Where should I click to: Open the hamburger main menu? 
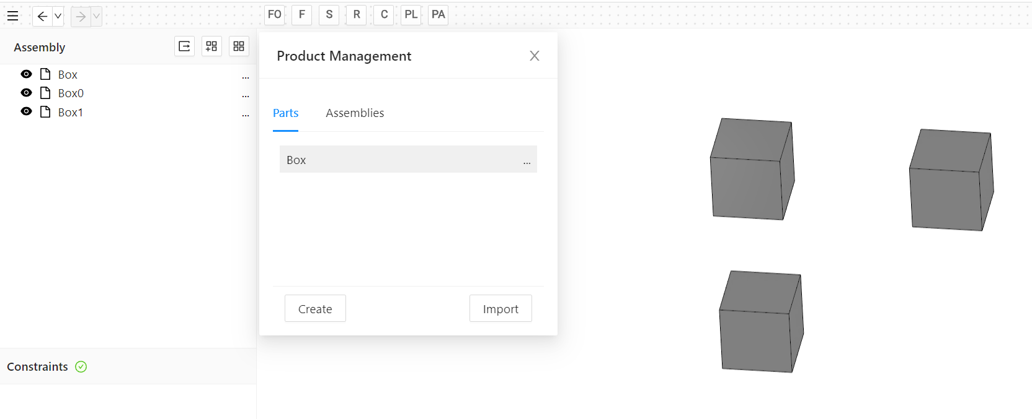pyautogui.click(x=12, y=16)
